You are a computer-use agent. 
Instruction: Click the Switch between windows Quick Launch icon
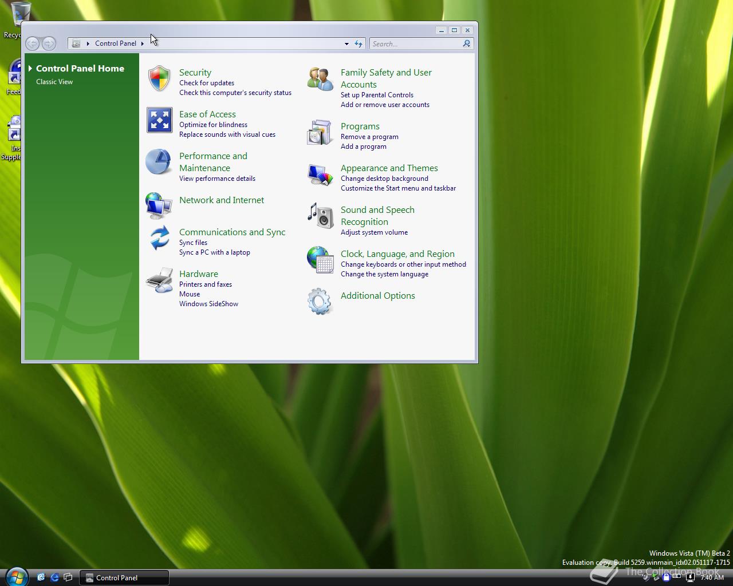(68, 577)
